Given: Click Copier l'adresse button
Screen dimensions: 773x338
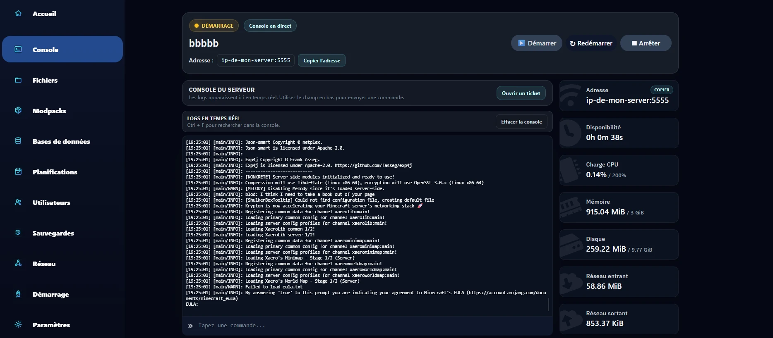Looking at the screenshot, I should (322, 60).
